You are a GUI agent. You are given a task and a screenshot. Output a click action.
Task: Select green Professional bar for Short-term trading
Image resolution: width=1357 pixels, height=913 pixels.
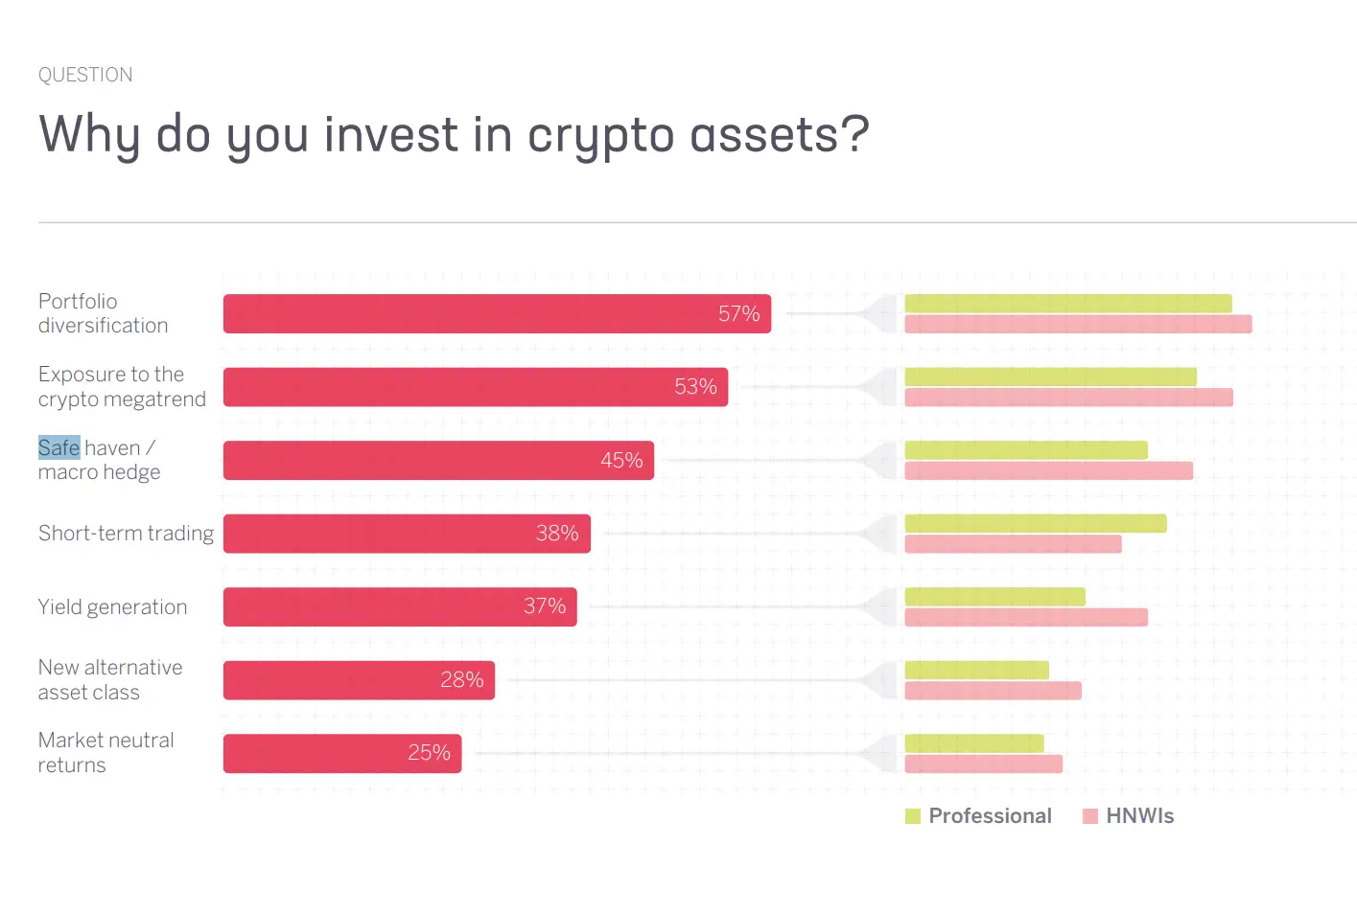pos(1035,523)
